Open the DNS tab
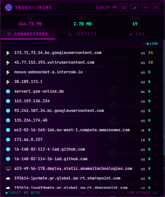The height and width of the screenshot is (197, 165). tap(137, 34)
